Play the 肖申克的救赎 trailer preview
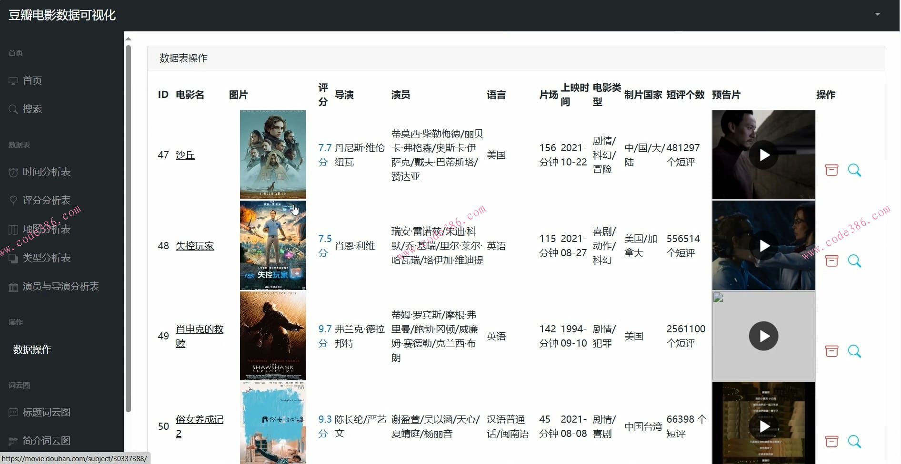The image size is (901, 464). click(x=763, y=336)
